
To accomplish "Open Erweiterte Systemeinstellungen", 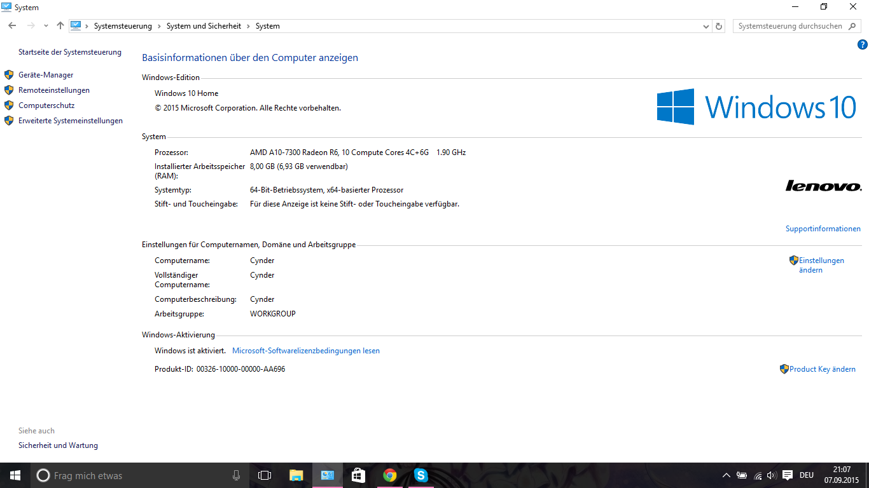I will coord(71,121).
